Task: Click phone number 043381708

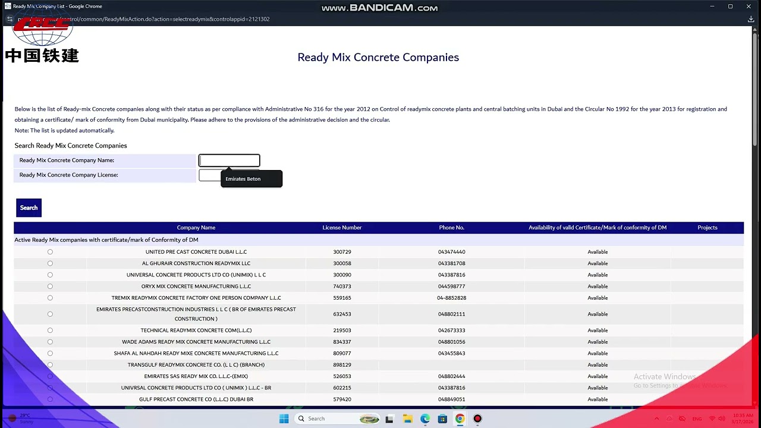Action: [x=452, y=263]
